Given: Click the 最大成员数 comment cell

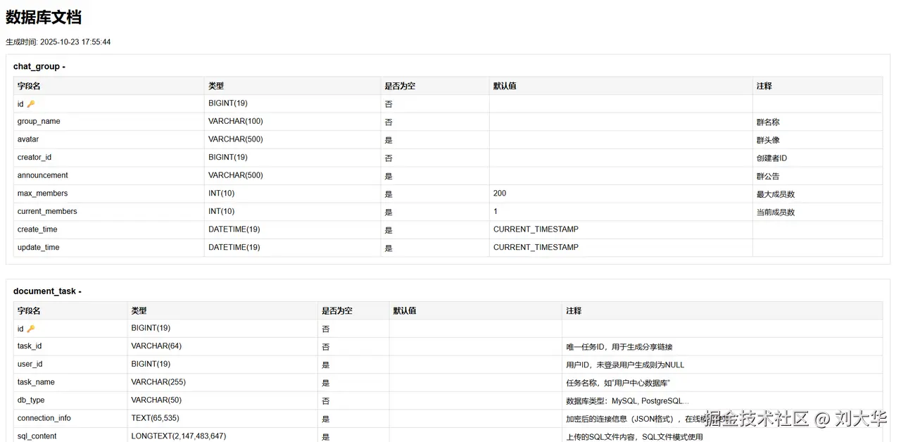Looking at the screenshot, I should click(x=817, y=194).
